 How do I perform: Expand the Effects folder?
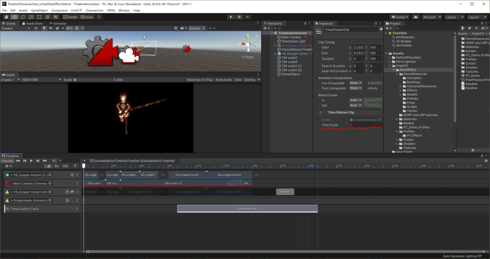(x=401, y=90)
